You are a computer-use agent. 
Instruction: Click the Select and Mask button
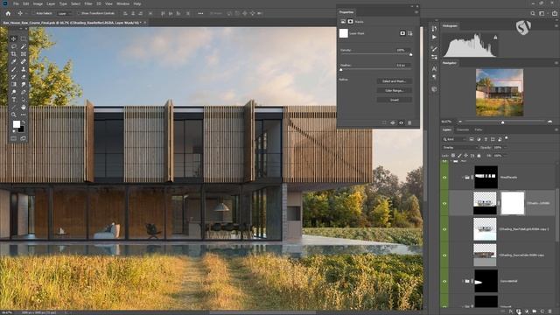(395, 81)
